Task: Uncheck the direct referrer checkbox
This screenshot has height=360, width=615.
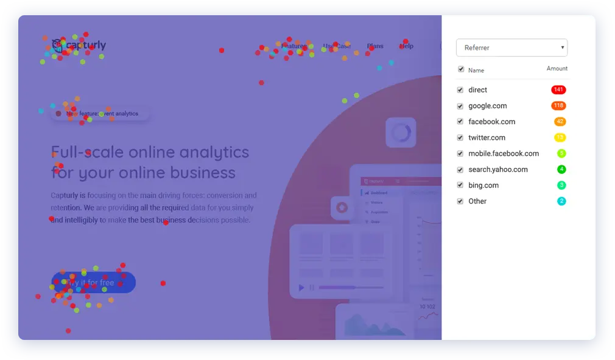Action: [460, 90]
